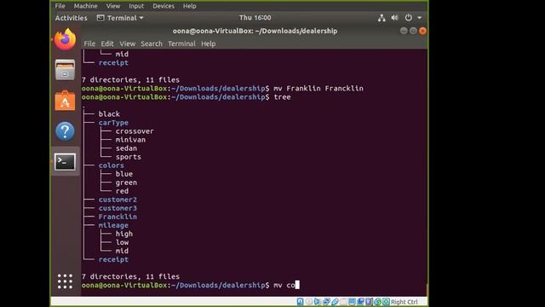545x307 pixels.
Task: Click the 'sports' entry in tree output
Action: point(129,157)
